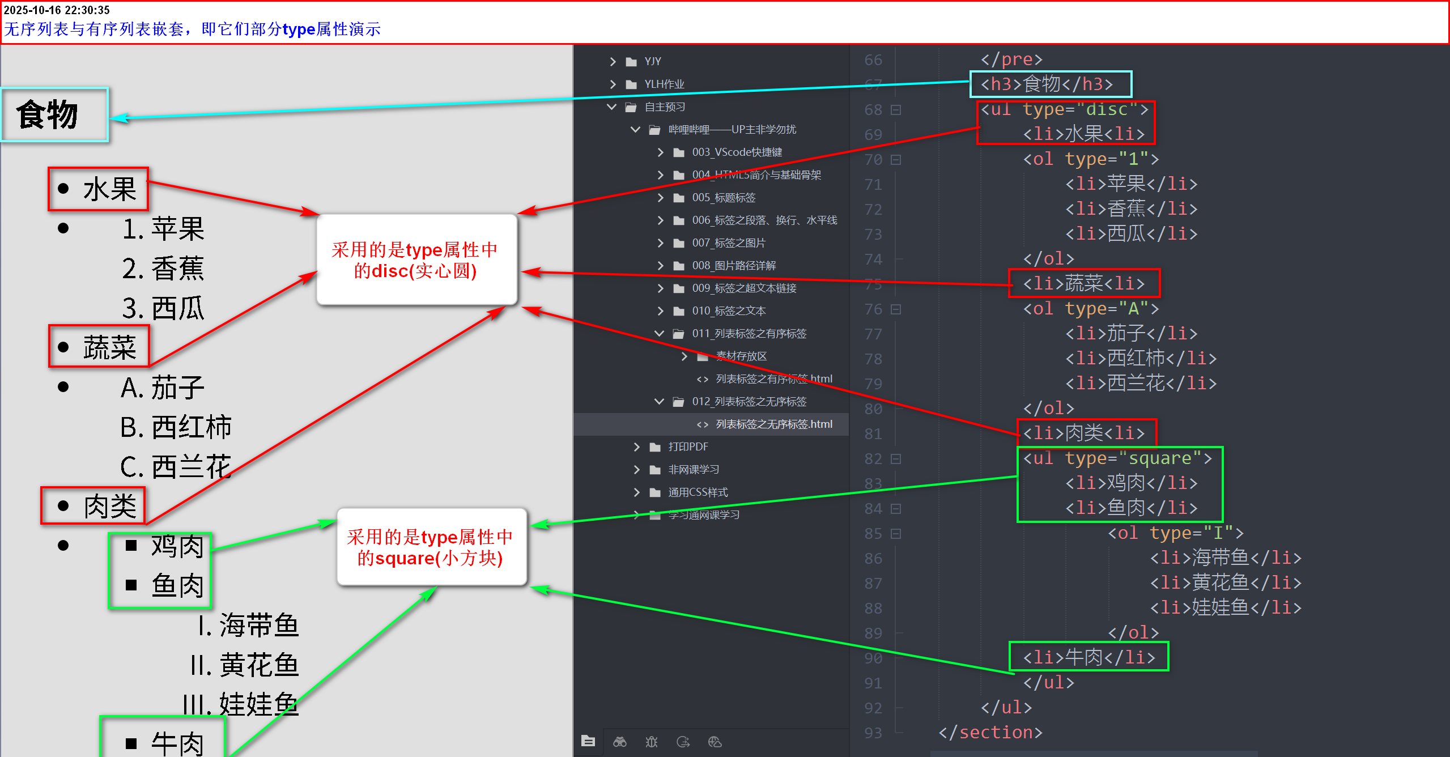
Task: Collapse 012_列表标签之无序标签 folder chevron
Action: (659, 402)
